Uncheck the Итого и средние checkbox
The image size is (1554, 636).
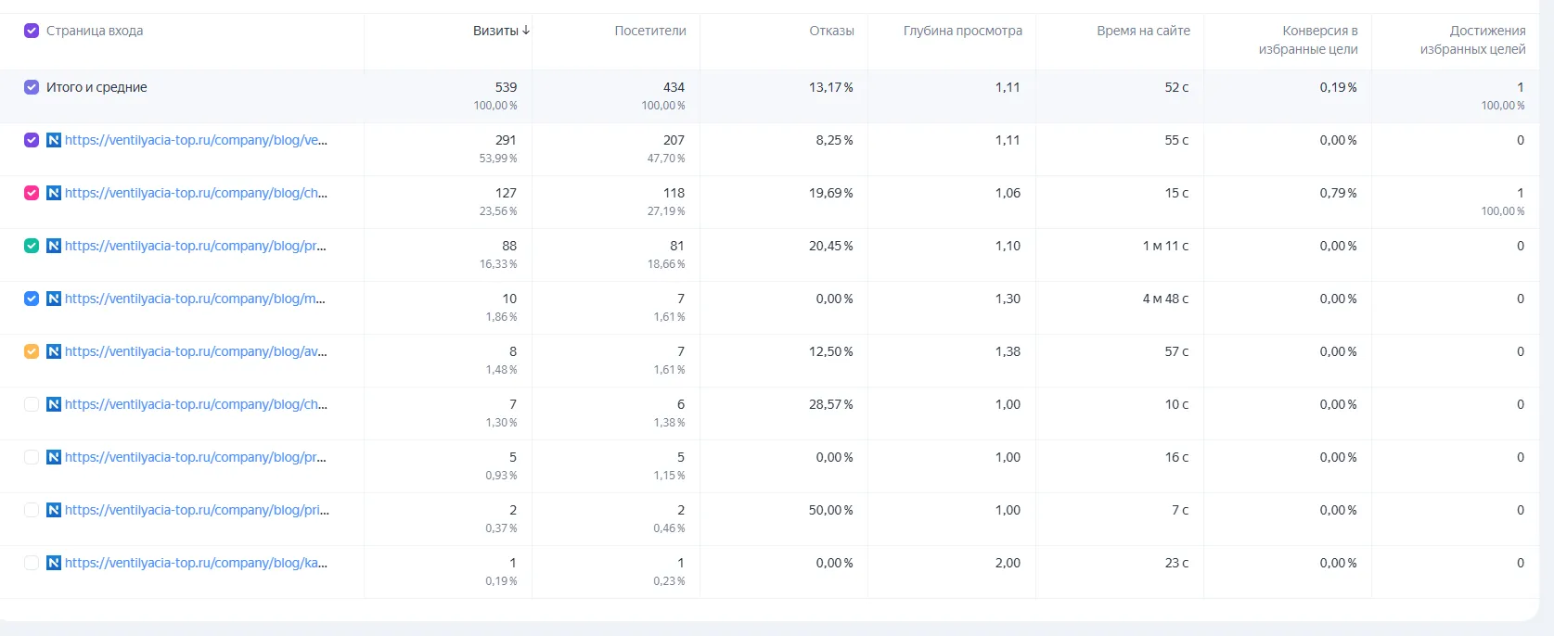(31, 87)
